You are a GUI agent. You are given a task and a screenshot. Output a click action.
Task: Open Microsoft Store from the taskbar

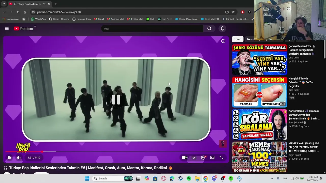pyautogui.click(x=155, y=178)
